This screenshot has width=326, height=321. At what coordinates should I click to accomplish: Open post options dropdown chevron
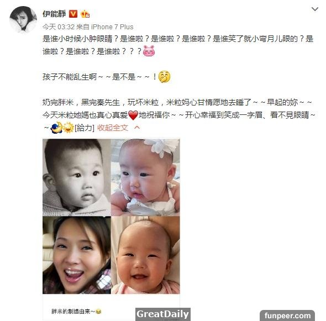pyautogui.click(x=315, y=9)
